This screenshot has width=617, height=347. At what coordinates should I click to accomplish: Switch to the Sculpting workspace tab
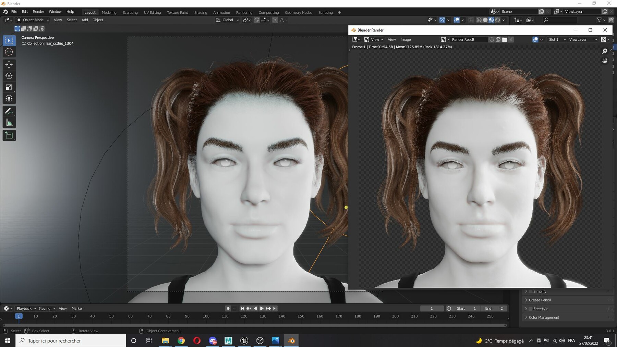pyautogui.click(x=130, y=12)
